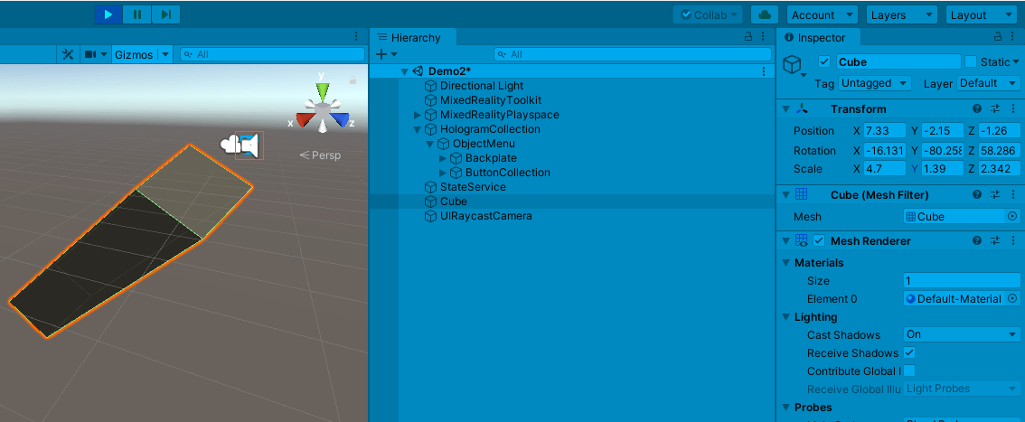
Task: Expand the Backplate node
Action: click(443, 158)
